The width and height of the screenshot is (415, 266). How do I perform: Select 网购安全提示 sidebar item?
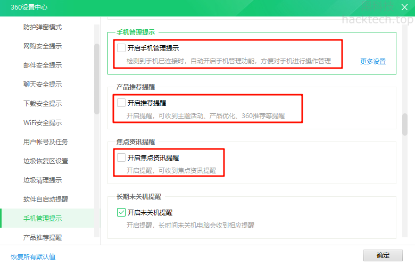point(43,46)
